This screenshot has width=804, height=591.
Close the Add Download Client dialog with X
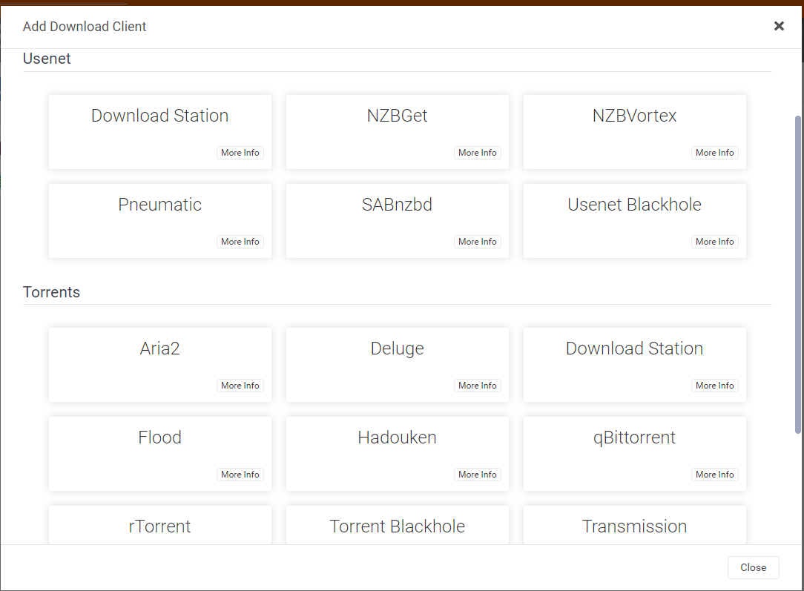click(779, 26)
